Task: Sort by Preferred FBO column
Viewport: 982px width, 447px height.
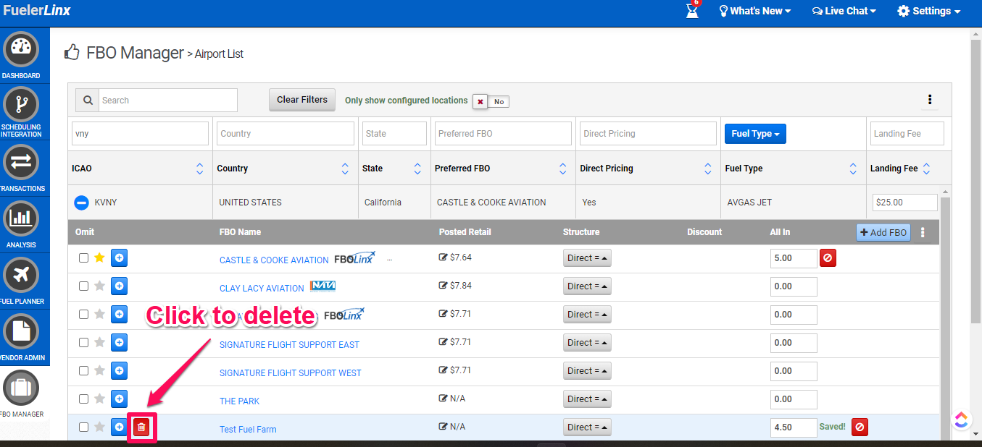Action: (x=563, y=169)
